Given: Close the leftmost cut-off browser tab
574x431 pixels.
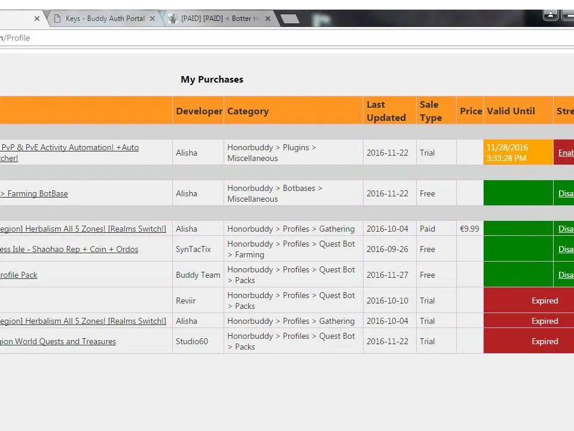Looking at the screenshot, I should click(36, 19).
